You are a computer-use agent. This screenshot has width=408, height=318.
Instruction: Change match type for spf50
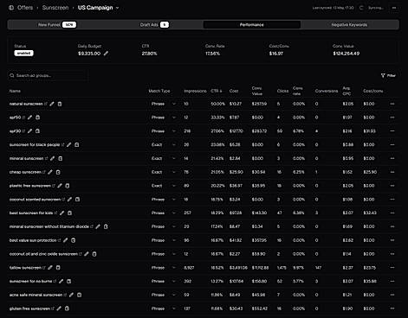(x=164, y=118)
